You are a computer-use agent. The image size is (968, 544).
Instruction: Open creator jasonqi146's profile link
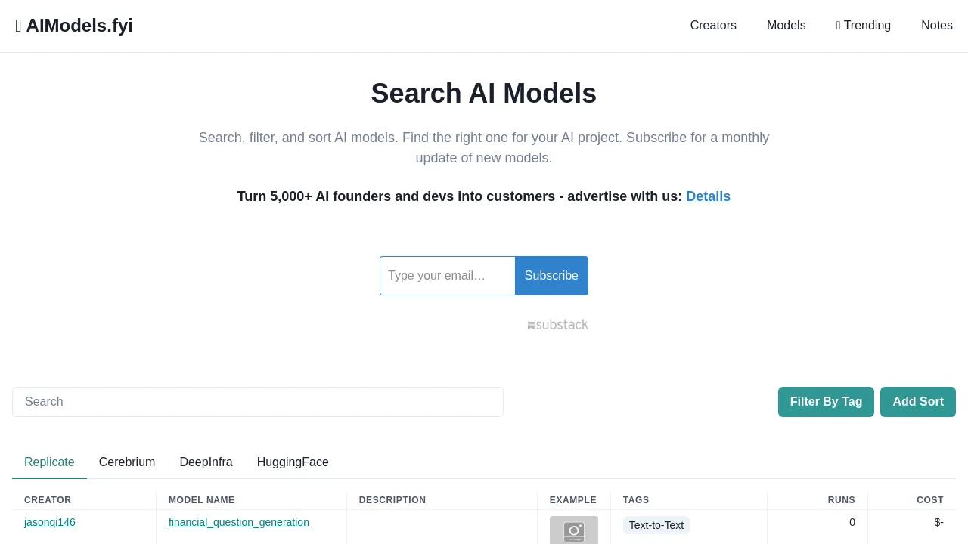point(50,522)
